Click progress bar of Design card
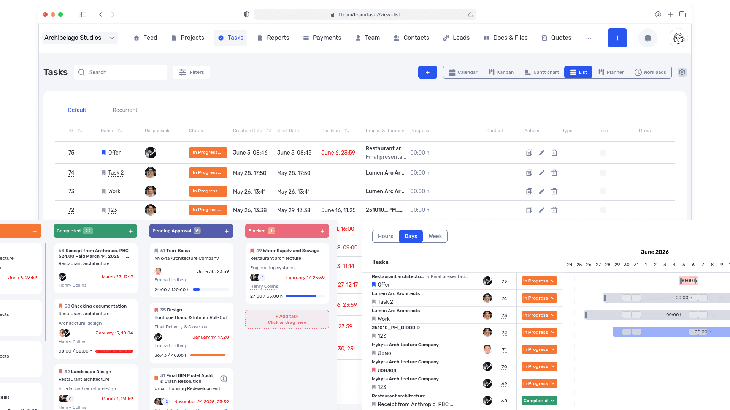Viewport: 730px width, 410px height. pos(210,355)
